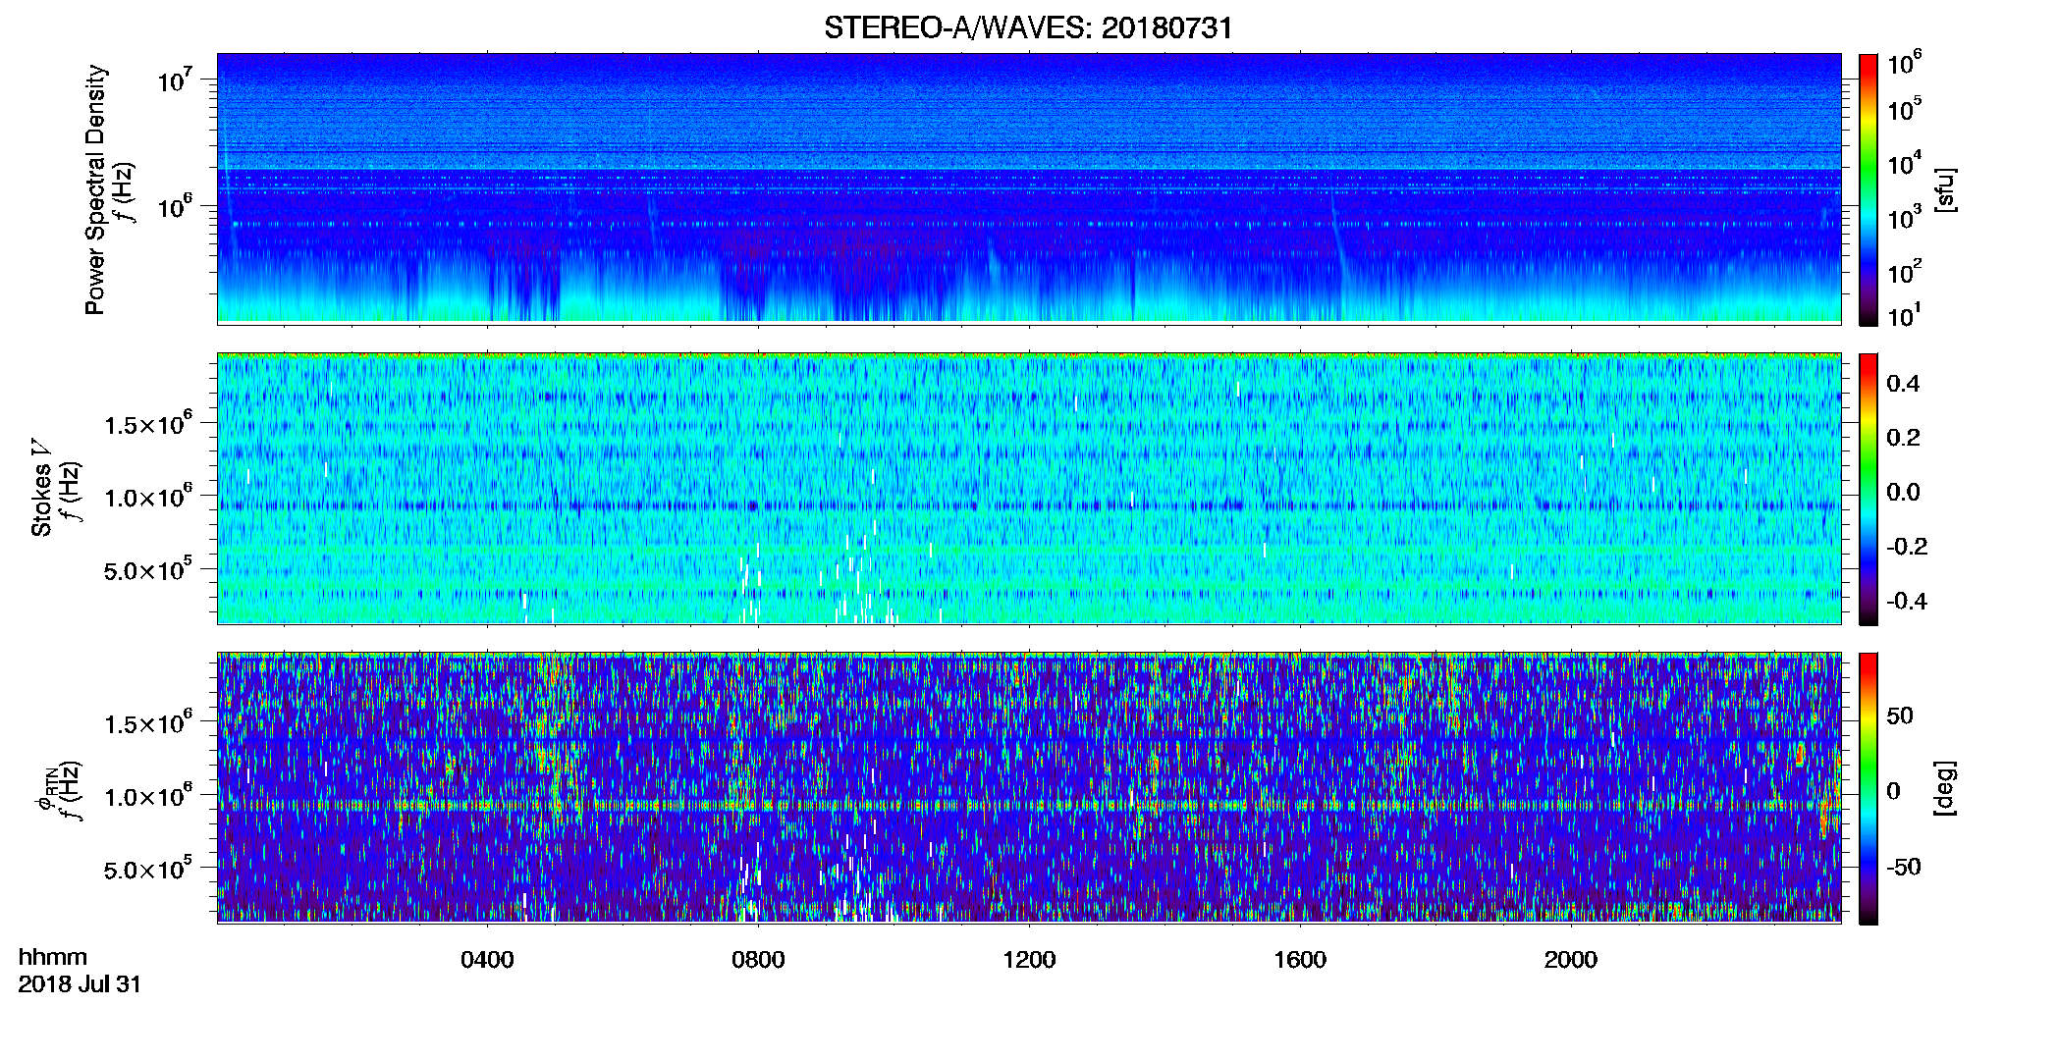
Task: Click the Stokes V colorbar
Action: [x=1868, y=489]
